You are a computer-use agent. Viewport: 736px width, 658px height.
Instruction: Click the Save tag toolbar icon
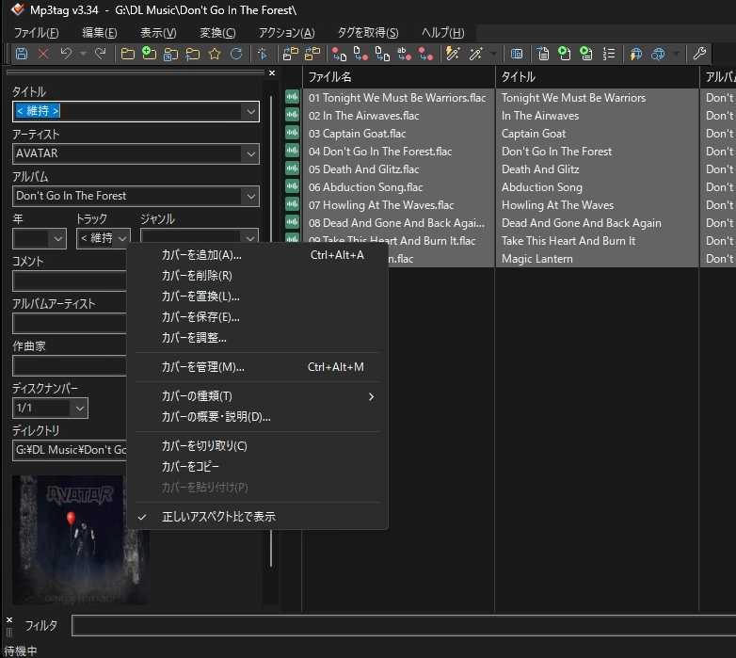click(x=22, y=54)
